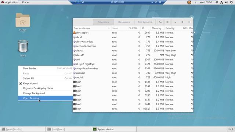Sort processes by % CPU column
The image size is (235, 132).
pos(134,28)
